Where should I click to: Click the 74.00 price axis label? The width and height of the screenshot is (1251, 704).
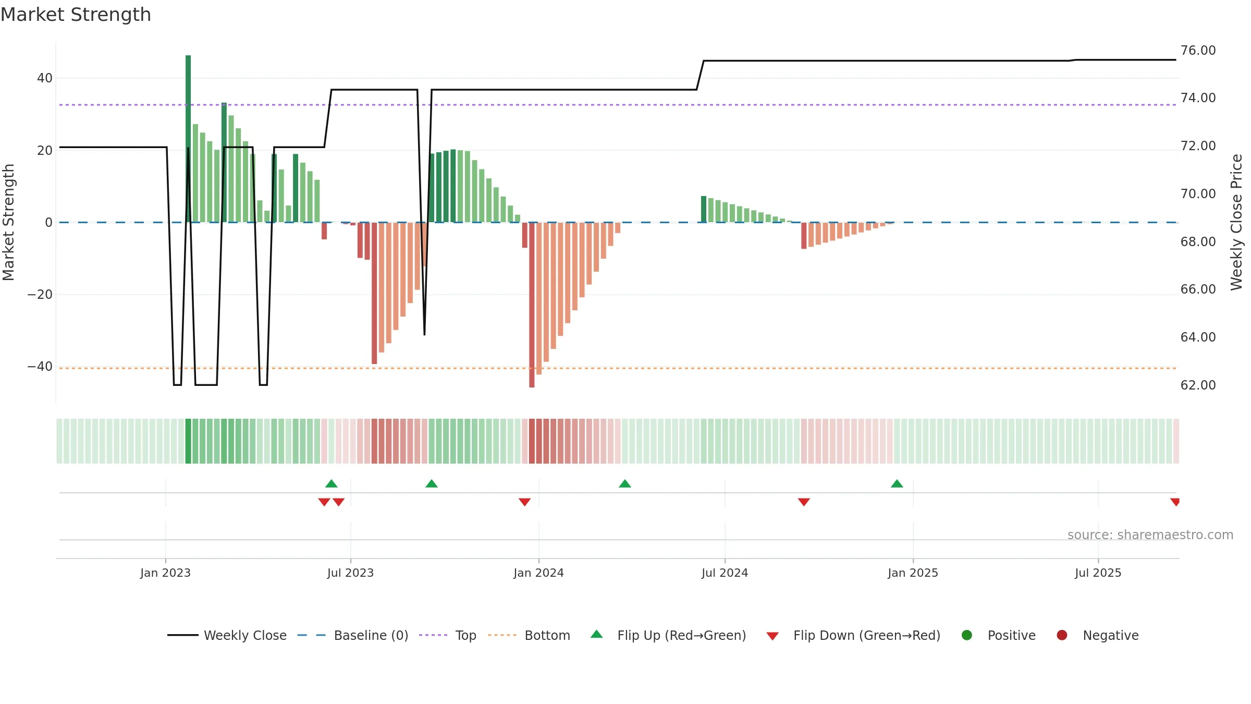point(1198,98)
